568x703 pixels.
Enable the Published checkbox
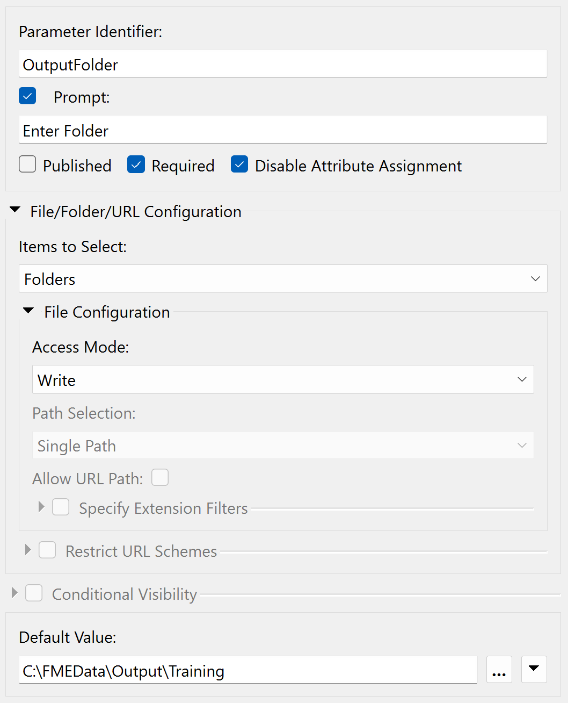(x=27, y=164)
